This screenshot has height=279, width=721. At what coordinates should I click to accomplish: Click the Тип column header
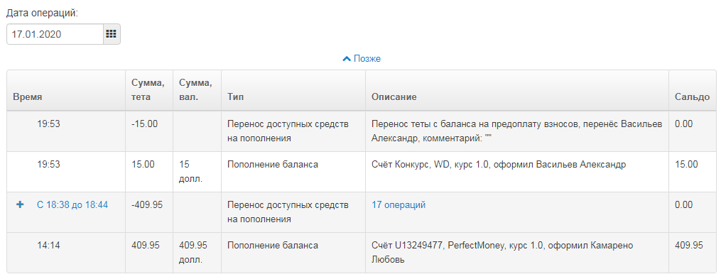point(293,91)
